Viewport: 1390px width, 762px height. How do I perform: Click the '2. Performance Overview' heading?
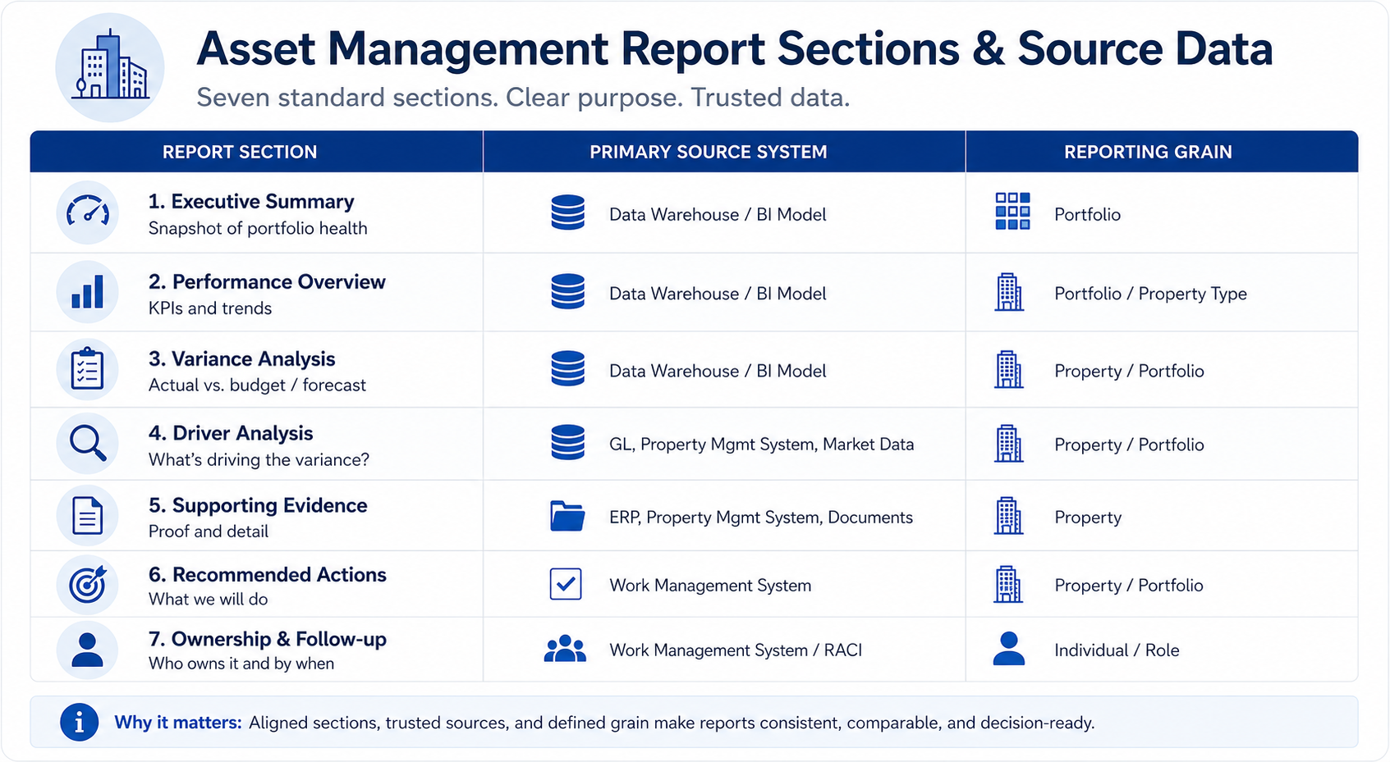click(x=267, y=281)
